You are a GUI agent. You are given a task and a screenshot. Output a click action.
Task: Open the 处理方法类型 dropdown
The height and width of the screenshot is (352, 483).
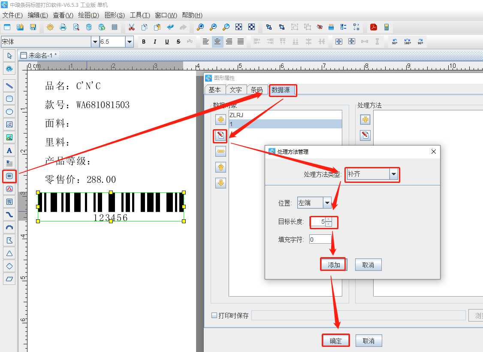(394, 174)
